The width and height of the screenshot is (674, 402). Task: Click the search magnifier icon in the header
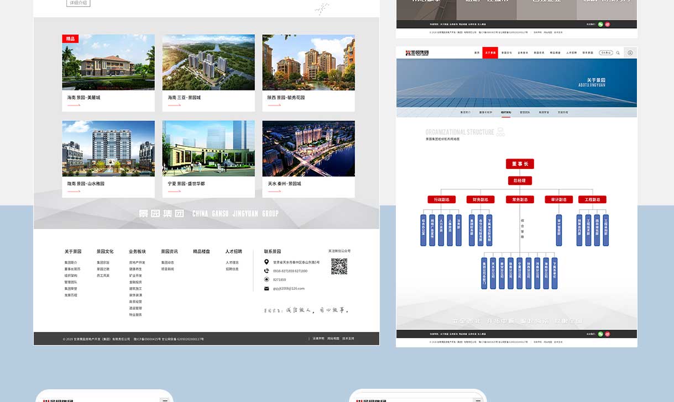(x=618, y=53)
